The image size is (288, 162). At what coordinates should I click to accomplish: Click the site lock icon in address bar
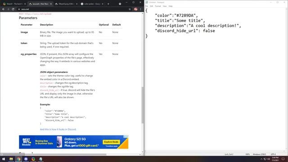click(19, 9)
